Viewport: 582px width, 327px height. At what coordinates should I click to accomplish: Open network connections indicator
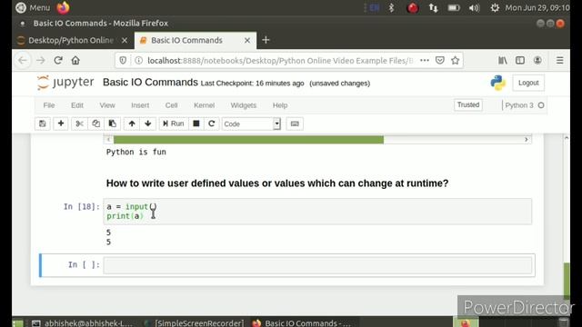433,7
